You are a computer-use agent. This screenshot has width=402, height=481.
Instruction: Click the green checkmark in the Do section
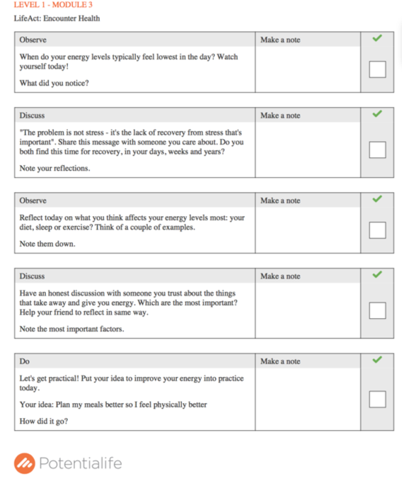coord(377,359)
